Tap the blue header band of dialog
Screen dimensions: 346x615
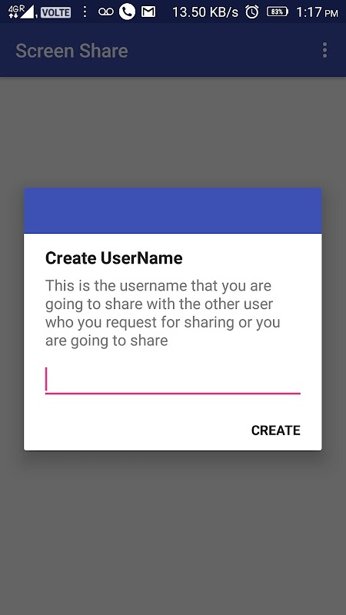pyautogui.click(x=172, y=211)
